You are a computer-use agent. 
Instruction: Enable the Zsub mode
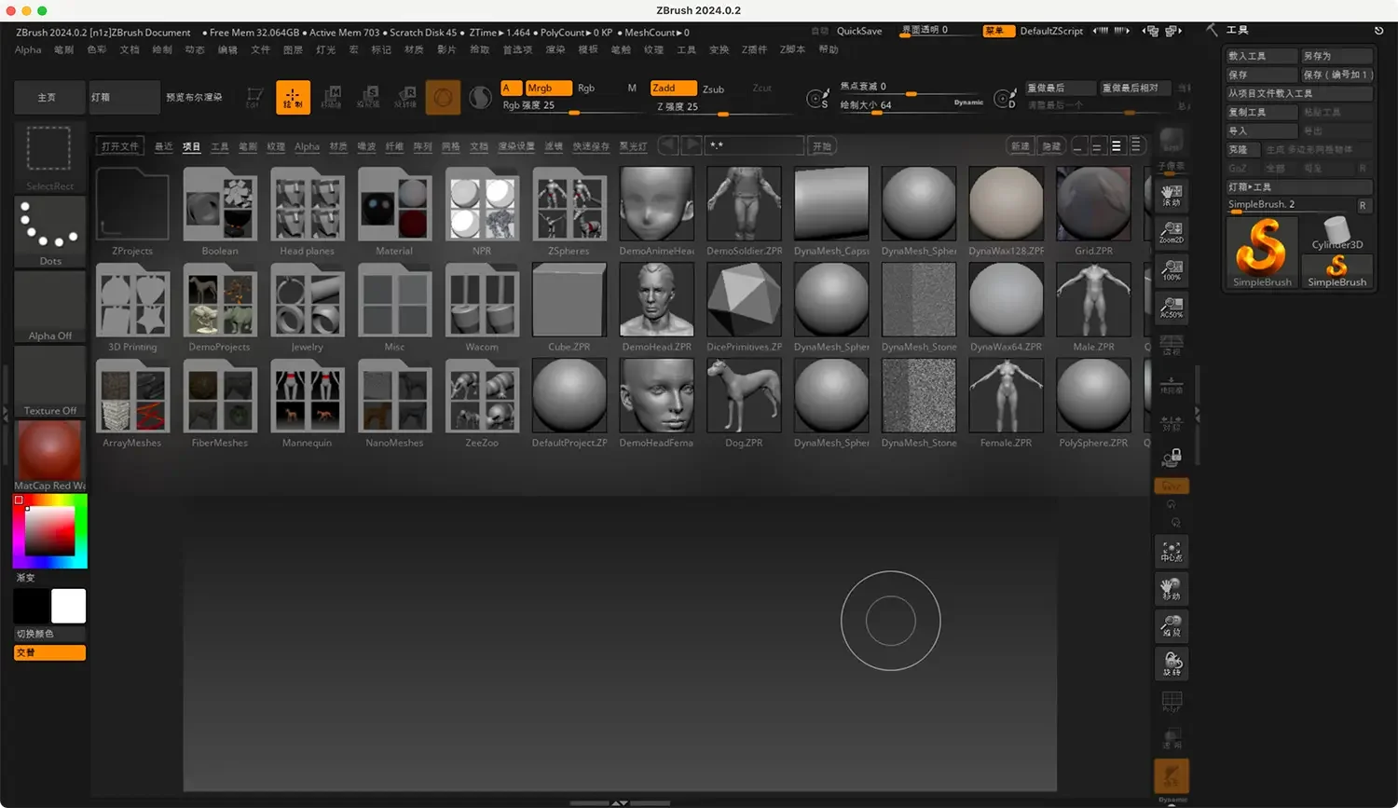click(713, 89)
